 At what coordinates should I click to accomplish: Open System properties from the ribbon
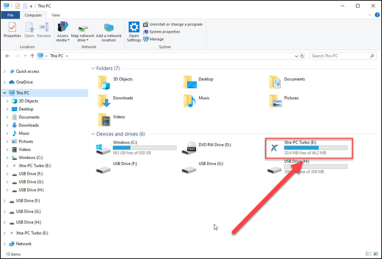161,32
